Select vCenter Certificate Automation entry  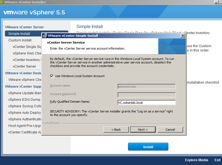25,132
